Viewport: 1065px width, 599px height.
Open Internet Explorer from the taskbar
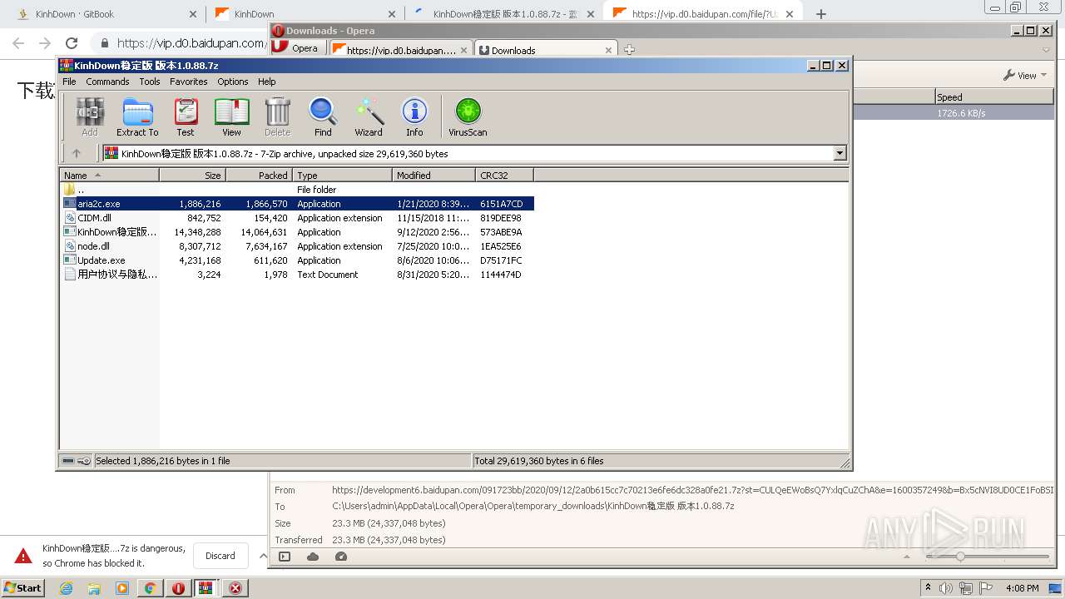tap(67, 588)
